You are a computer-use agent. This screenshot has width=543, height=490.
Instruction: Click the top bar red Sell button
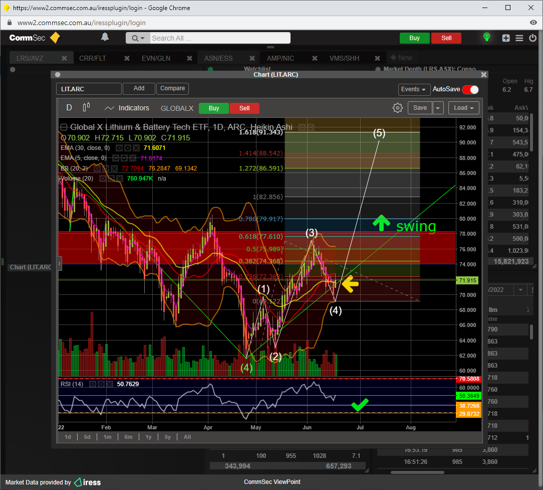point(446,38)
